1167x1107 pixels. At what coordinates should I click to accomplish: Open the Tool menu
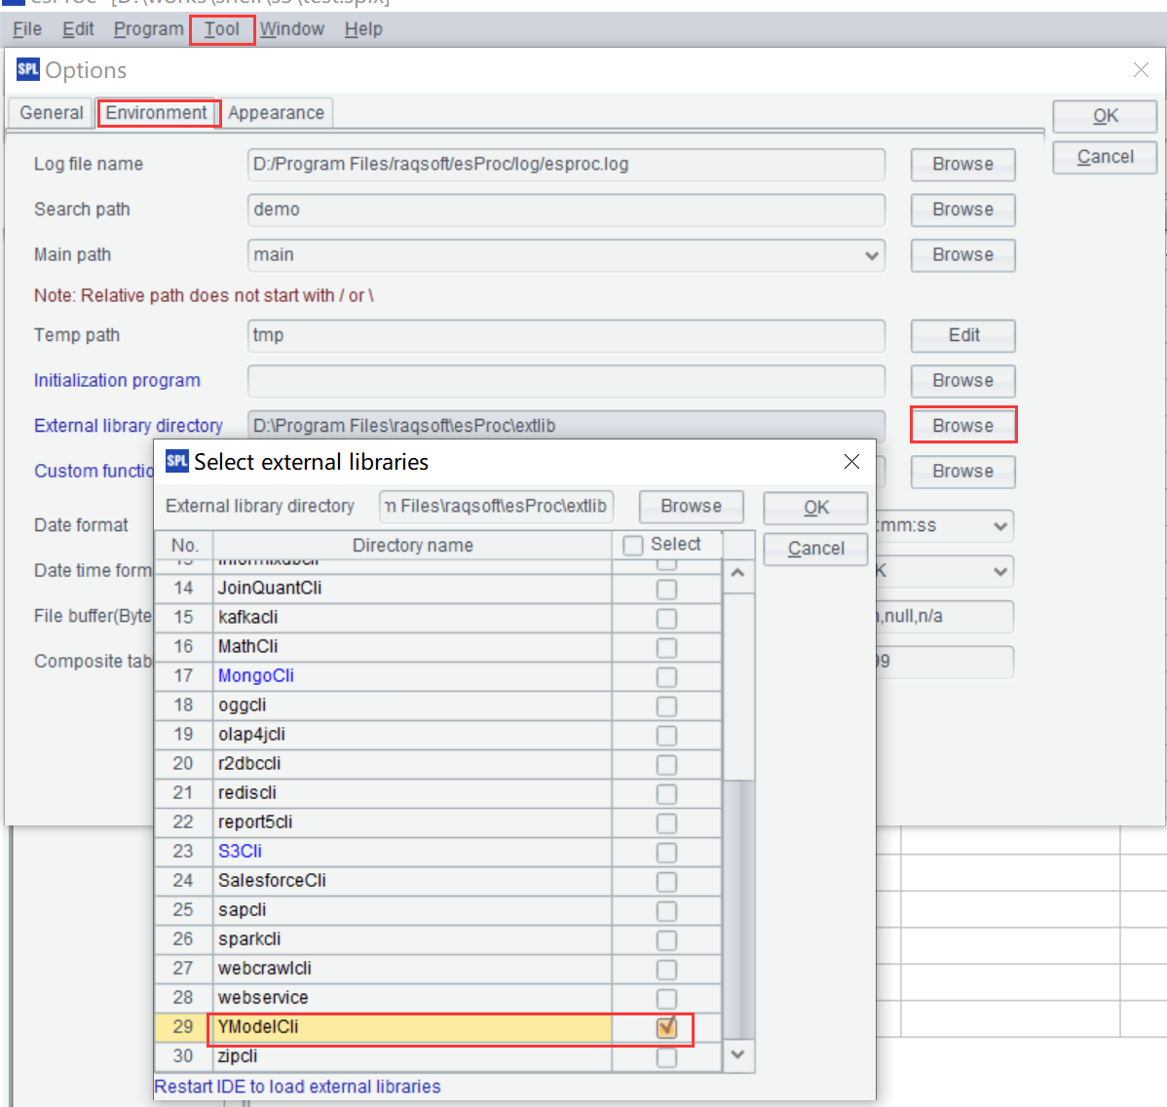coord(222,29)
